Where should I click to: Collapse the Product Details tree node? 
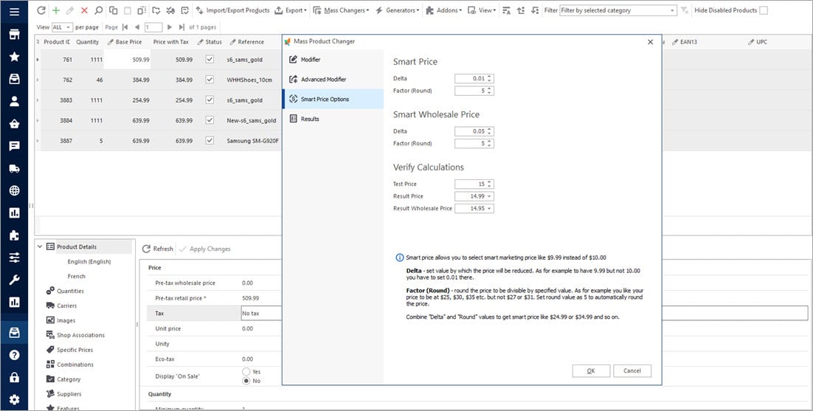tap(40, 247)
